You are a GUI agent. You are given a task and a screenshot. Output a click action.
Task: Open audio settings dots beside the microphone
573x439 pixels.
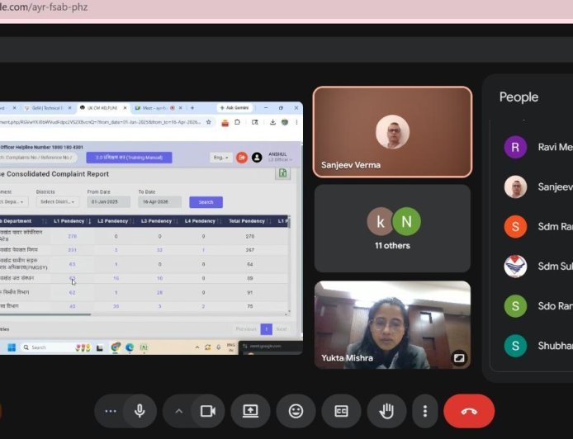point(111,411)
